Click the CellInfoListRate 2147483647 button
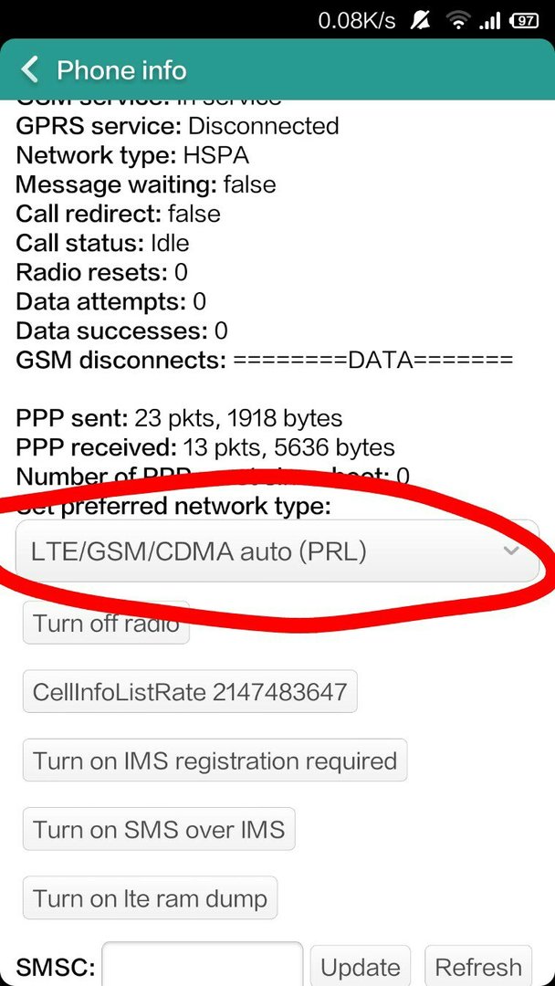 (x=190, y=692)
